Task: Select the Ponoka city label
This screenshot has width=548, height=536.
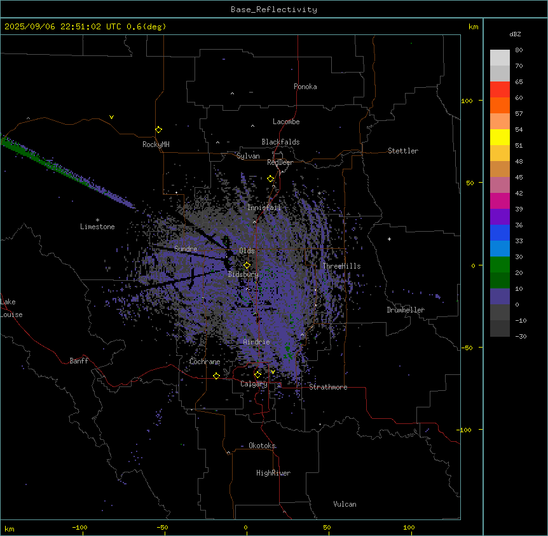Action: 305,87
